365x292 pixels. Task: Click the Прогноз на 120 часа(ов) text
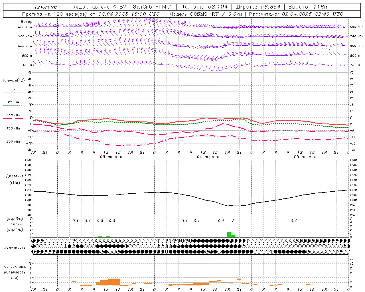point(55,14)
